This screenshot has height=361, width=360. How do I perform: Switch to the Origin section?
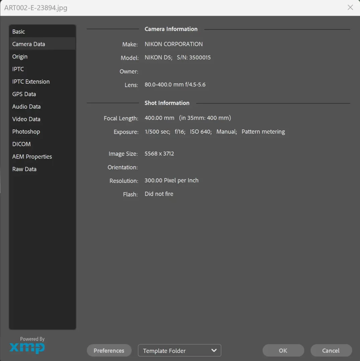42,56
